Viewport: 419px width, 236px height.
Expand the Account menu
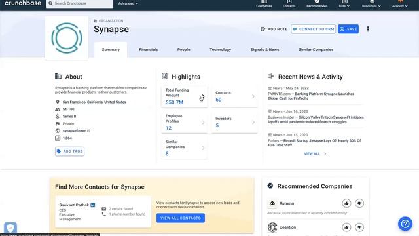(x=400, y=4)
